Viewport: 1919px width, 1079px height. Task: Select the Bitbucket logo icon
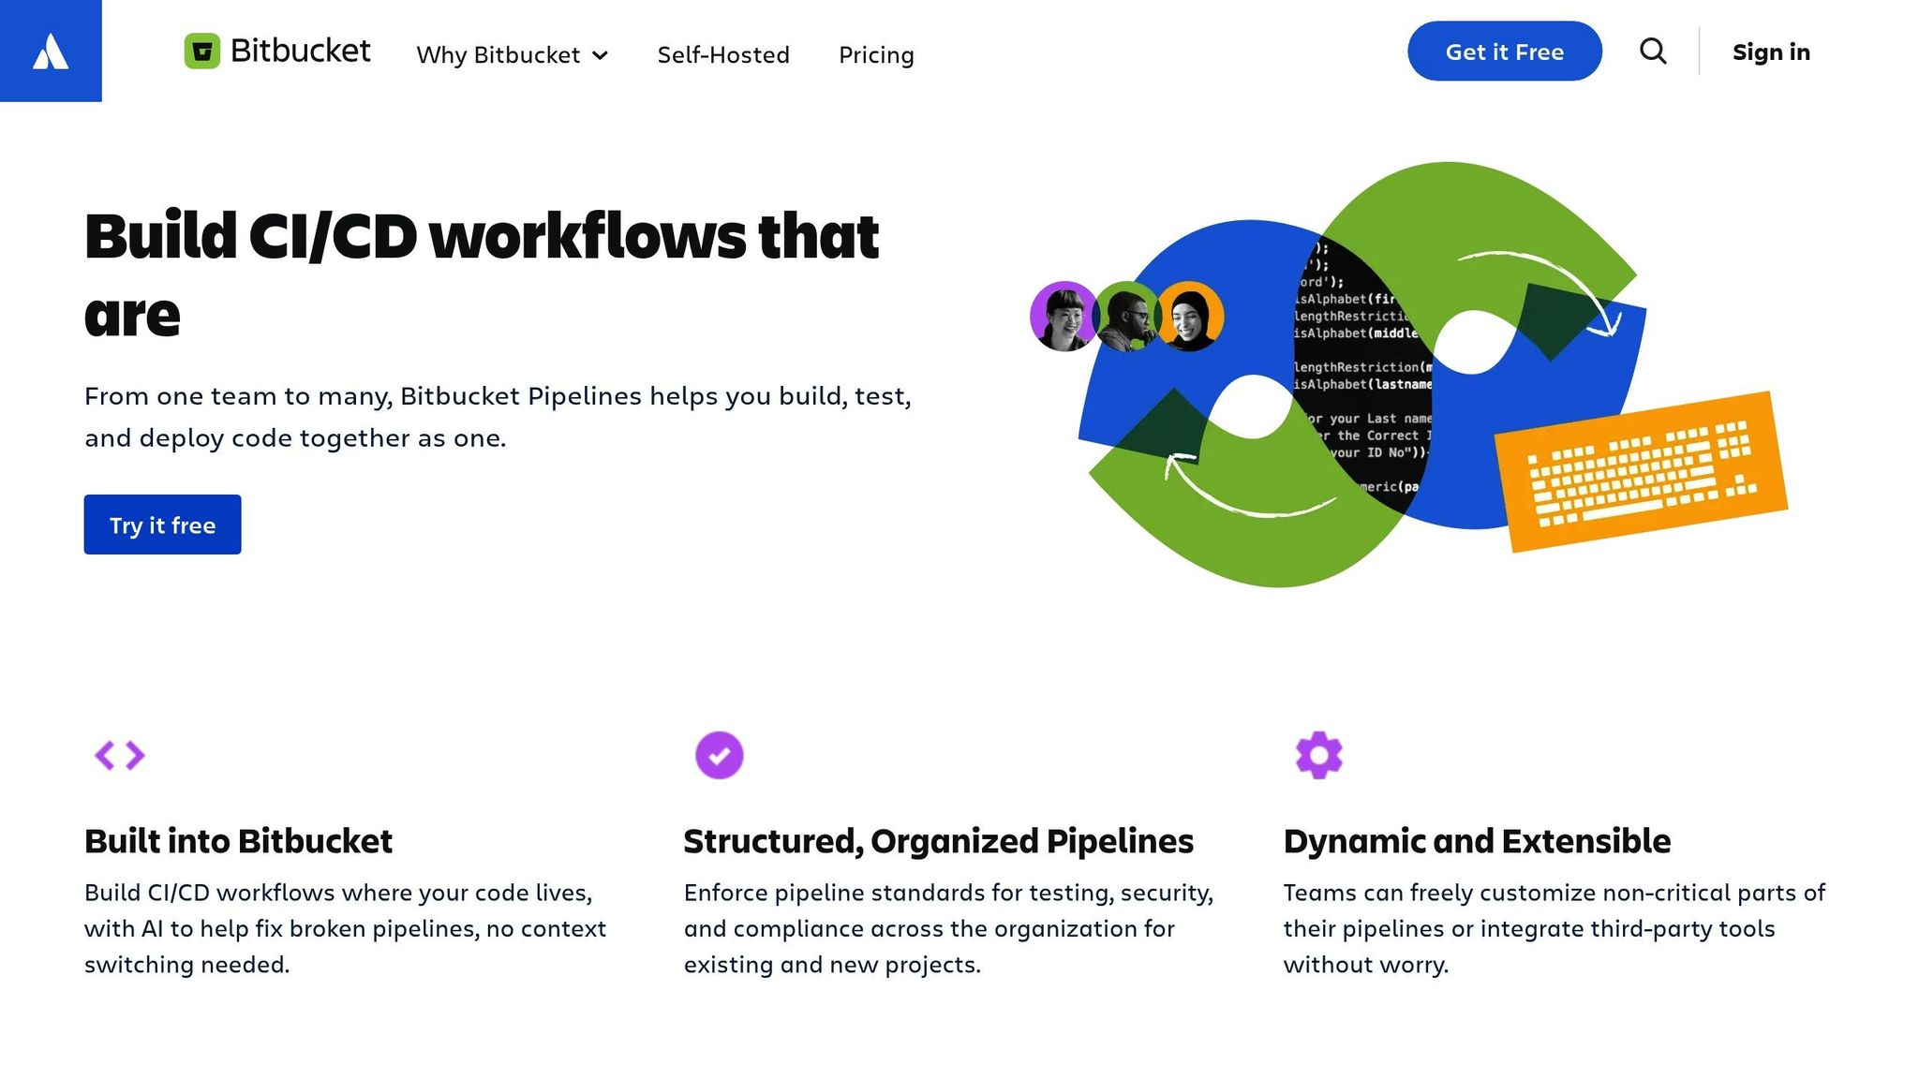click(x=202, y=52)
